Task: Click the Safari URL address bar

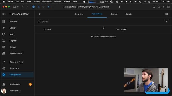Action: tap(86, 7)
